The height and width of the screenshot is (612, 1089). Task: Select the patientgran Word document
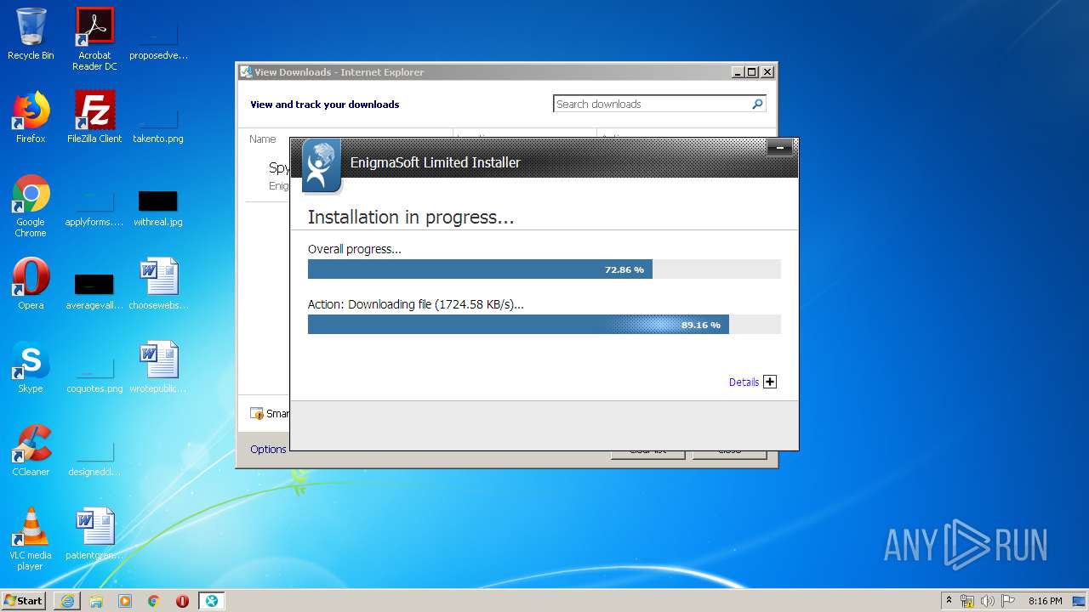click(94, 534)
